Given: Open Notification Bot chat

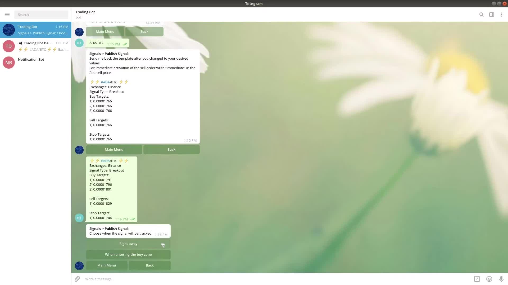Looking at the screenshot, I should [35, 63].
